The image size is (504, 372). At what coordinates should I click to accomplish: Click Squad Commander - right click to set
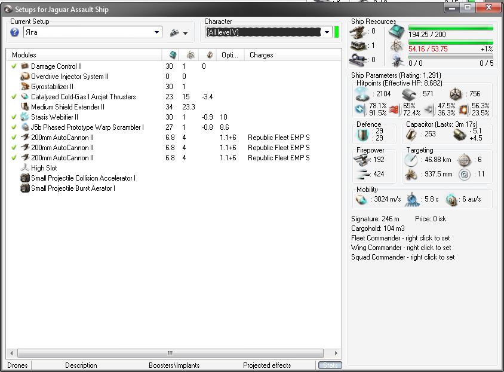point(402,257)
